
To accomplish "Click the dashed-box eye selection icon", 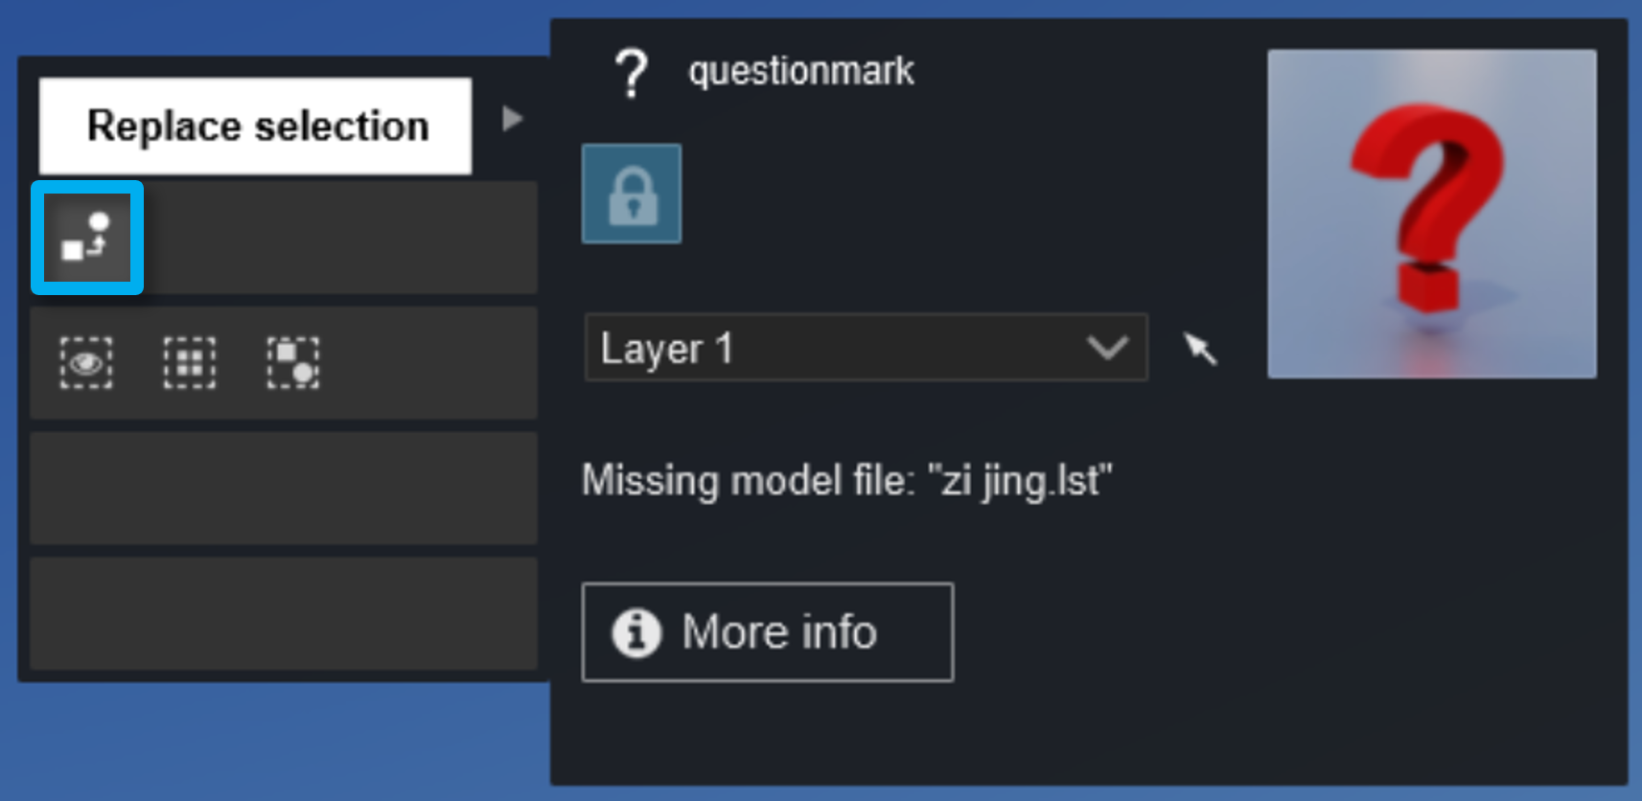I will pyautogui.click(x=86, y=363).
